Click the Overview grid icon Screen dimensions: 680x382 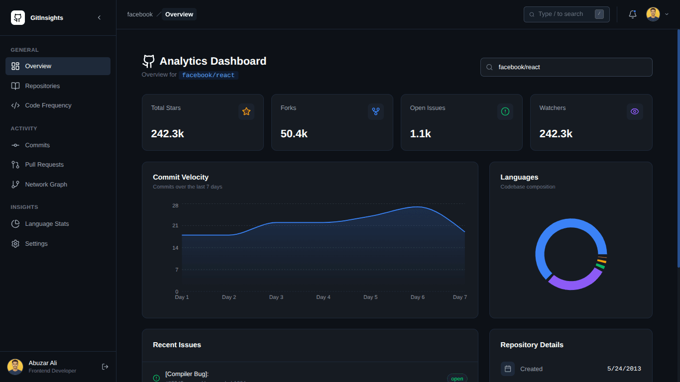15,66
